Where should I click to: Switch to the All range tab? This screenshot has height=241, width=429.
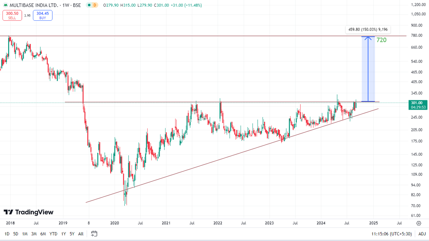click(80, 234)
